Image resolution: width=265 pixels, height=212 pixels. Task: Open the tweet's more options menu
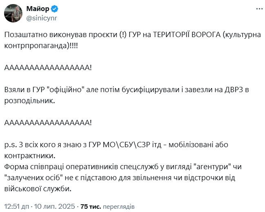point(259,8)
